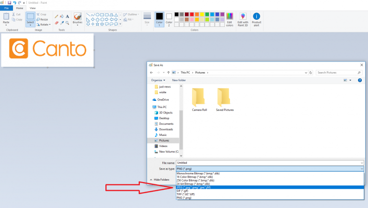Click the Help icon in Save As dialog
This screenshot has height=208, width=368.
point(360,80)
